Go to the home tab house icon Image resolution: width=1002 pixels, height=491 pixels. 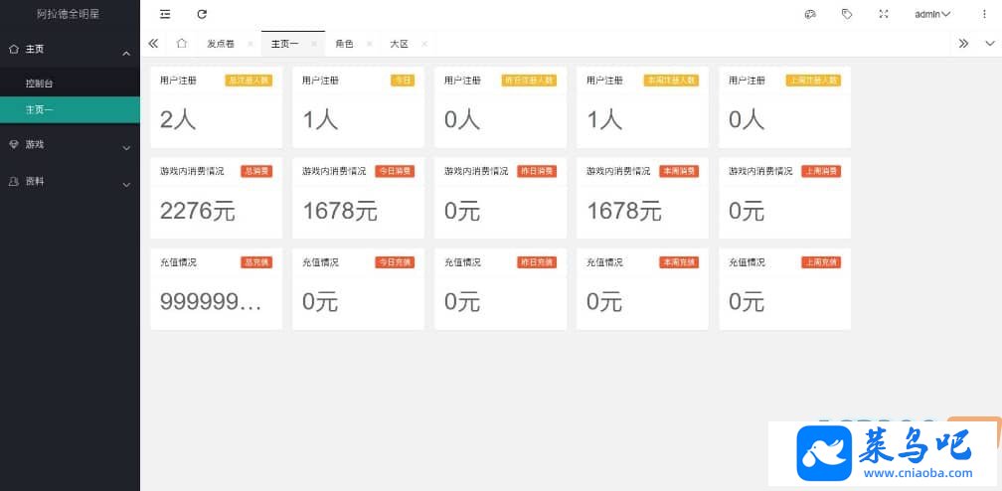(x=182, y=44)
